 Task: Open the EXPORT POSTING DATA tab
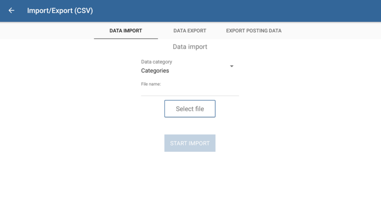[x=254, y=31]
